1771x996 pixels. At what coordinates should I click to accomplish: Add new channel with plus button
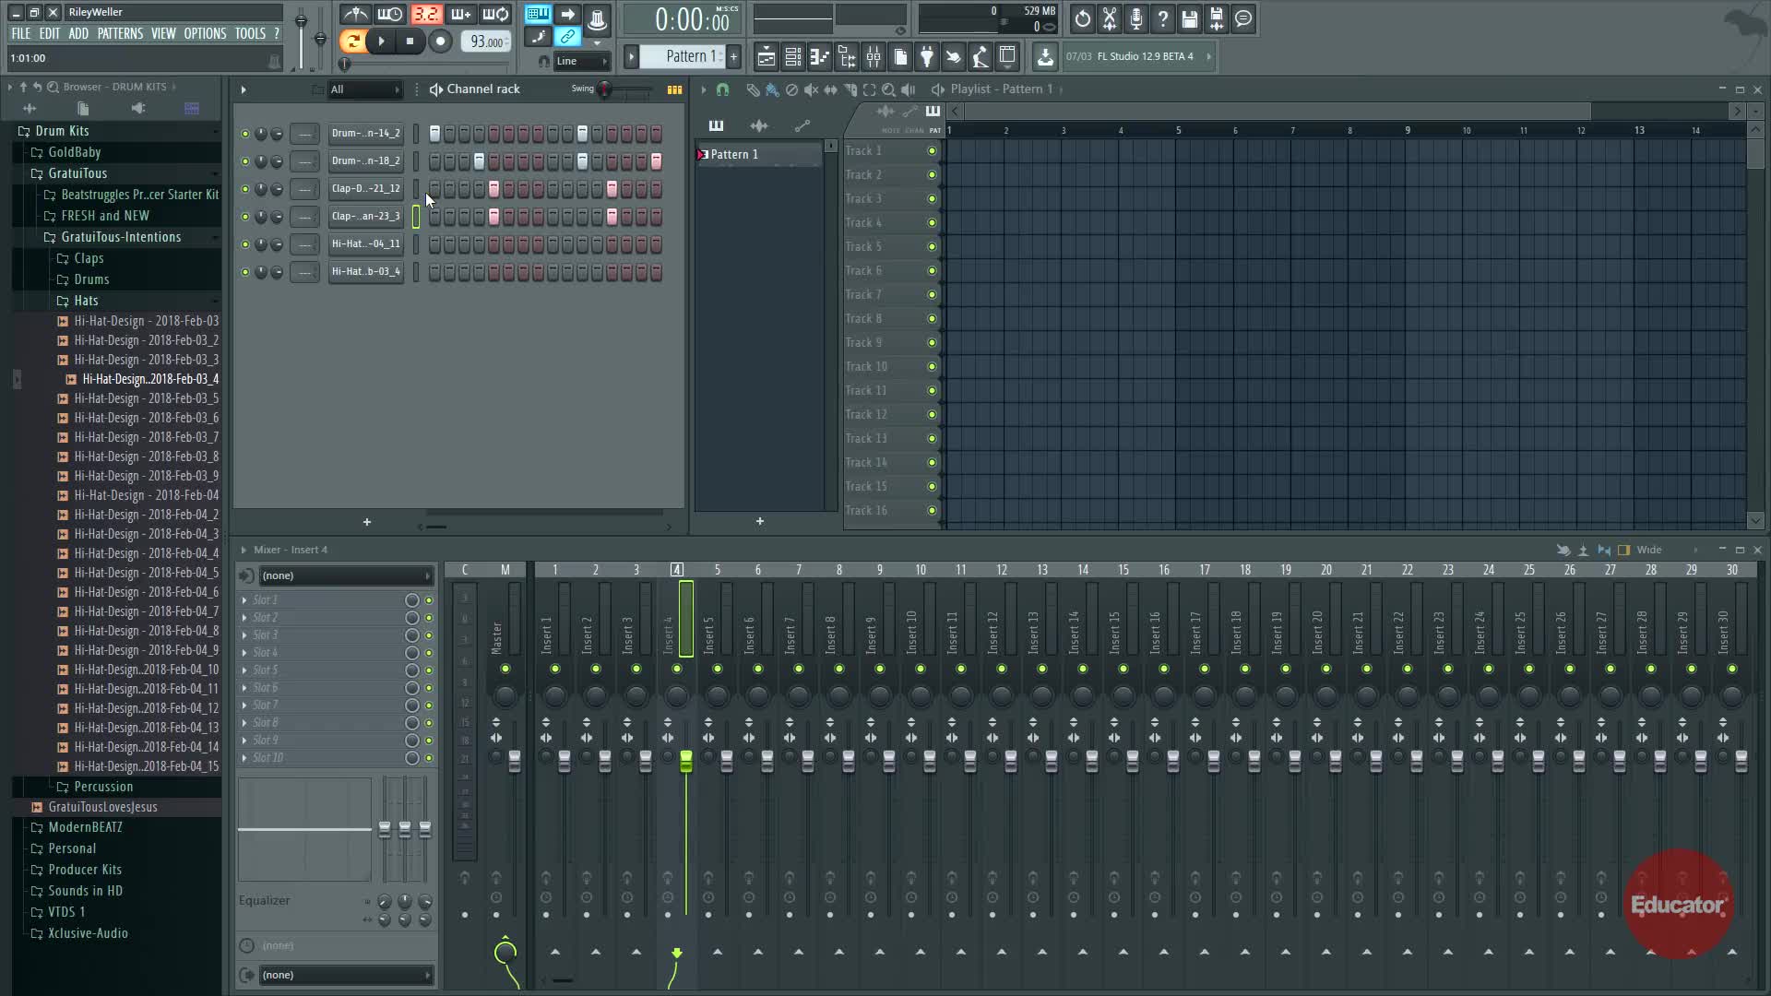pos(367,522)
